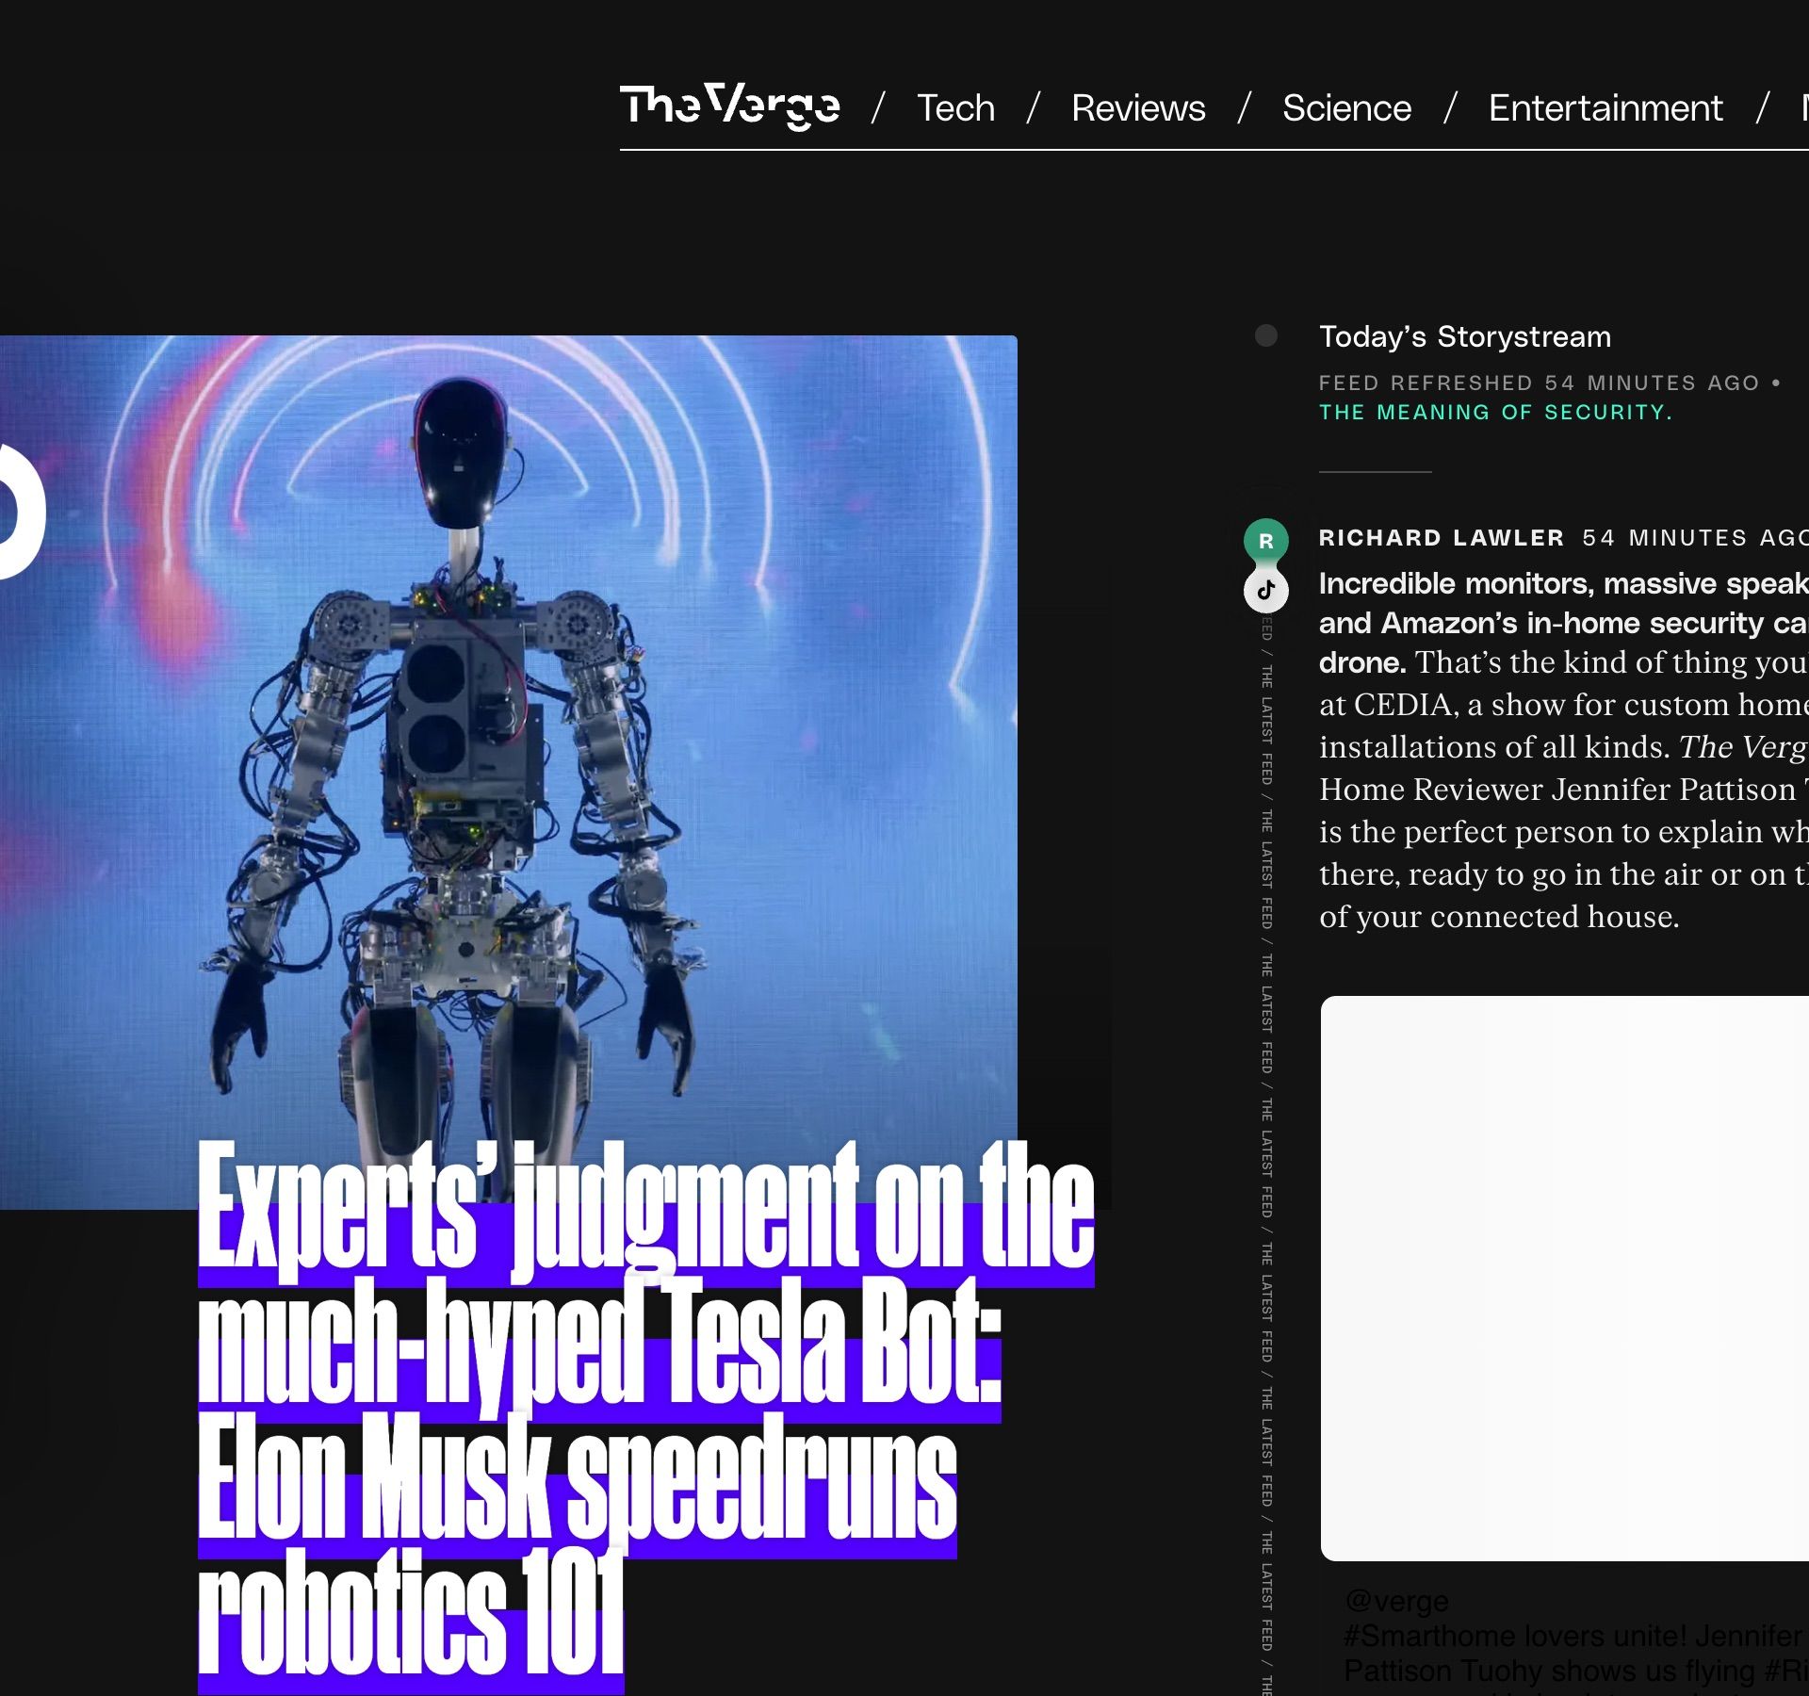This screenshot has width=1809, height=1696.
Task: Open the Reviews section
Action: [x=1138, y=108]
